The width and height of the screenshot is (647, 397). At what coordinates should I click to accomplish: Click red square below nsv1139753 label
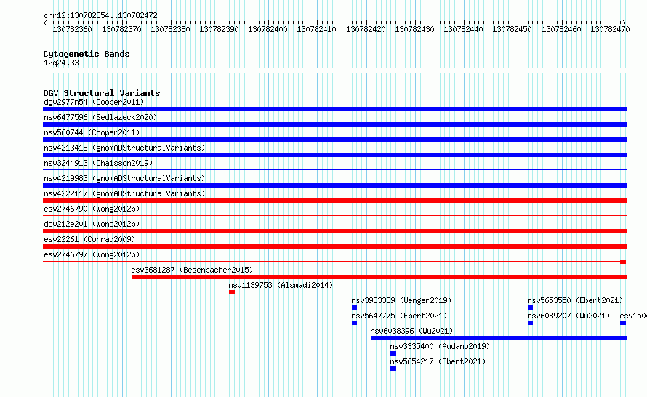pos(232,292)
